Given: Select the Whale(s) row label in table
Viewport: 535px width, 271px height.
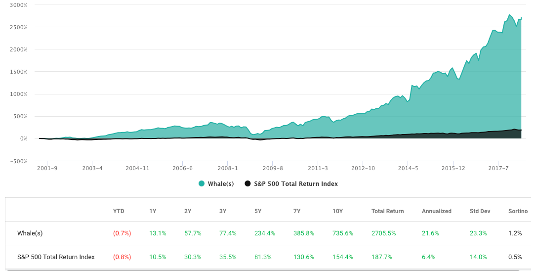Looking at the screenshot, I should click(32, 233).
